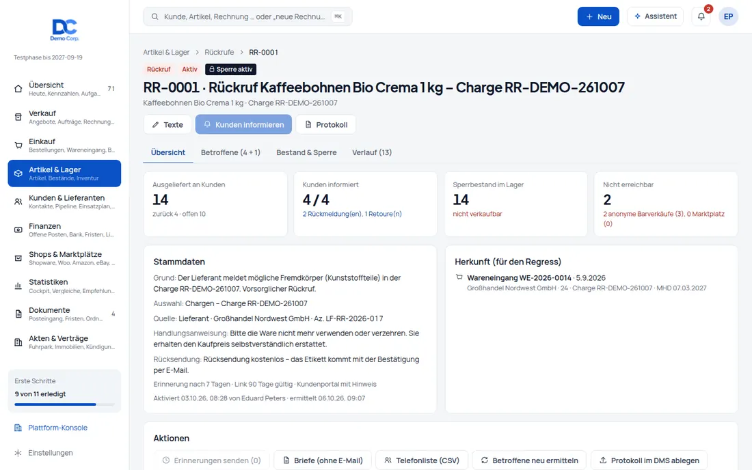The width and height of the screenshot is (752, 470).
Task: Open notifications via the bell icon
Action: [701, 16]
